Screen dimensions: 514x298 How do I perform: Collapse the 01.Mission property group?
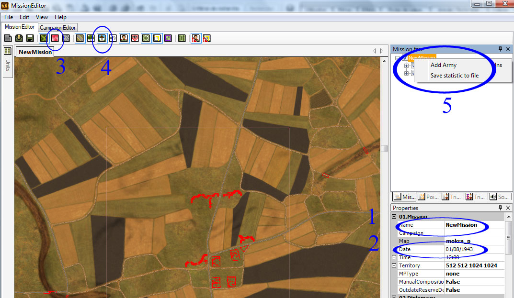394,217
